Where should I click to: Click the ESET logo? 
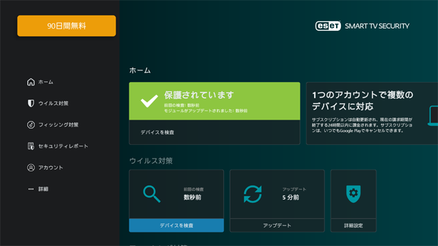point(328,26)
